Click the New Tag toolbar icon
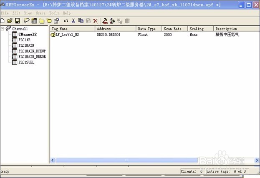 [x=49, y=21]
